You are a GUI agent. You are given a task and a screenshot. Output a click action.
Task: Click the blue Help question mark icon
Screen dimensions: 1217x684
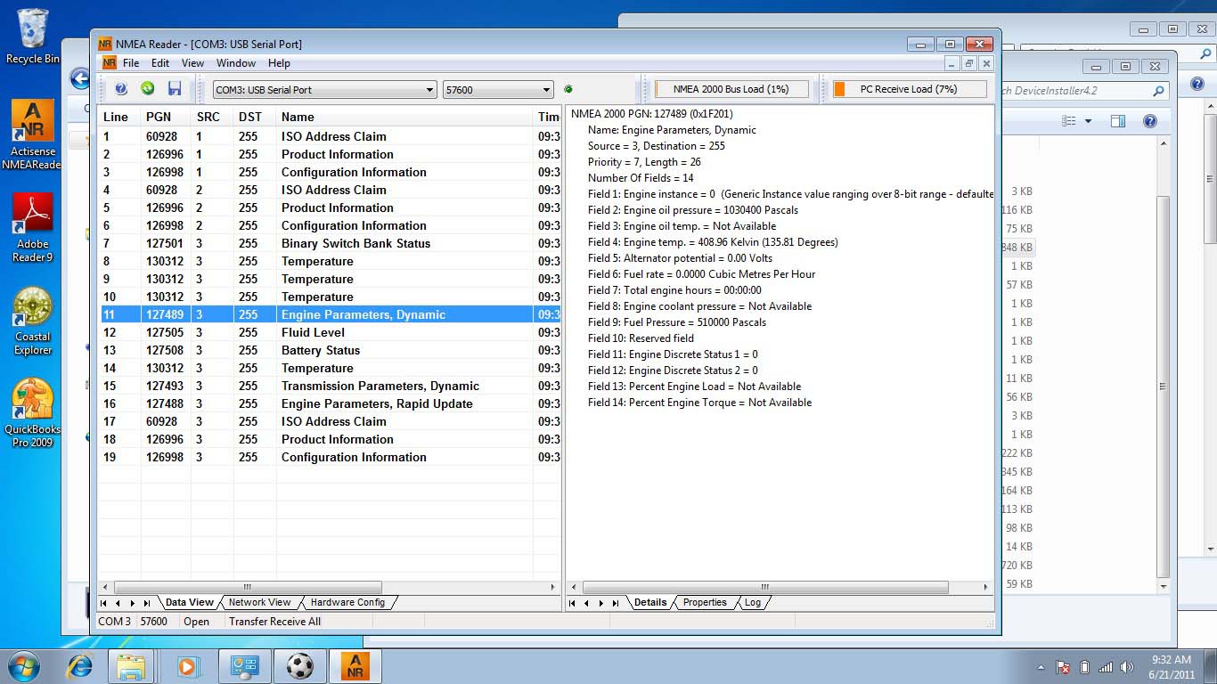pyautogui.click(x=121, y=89)
